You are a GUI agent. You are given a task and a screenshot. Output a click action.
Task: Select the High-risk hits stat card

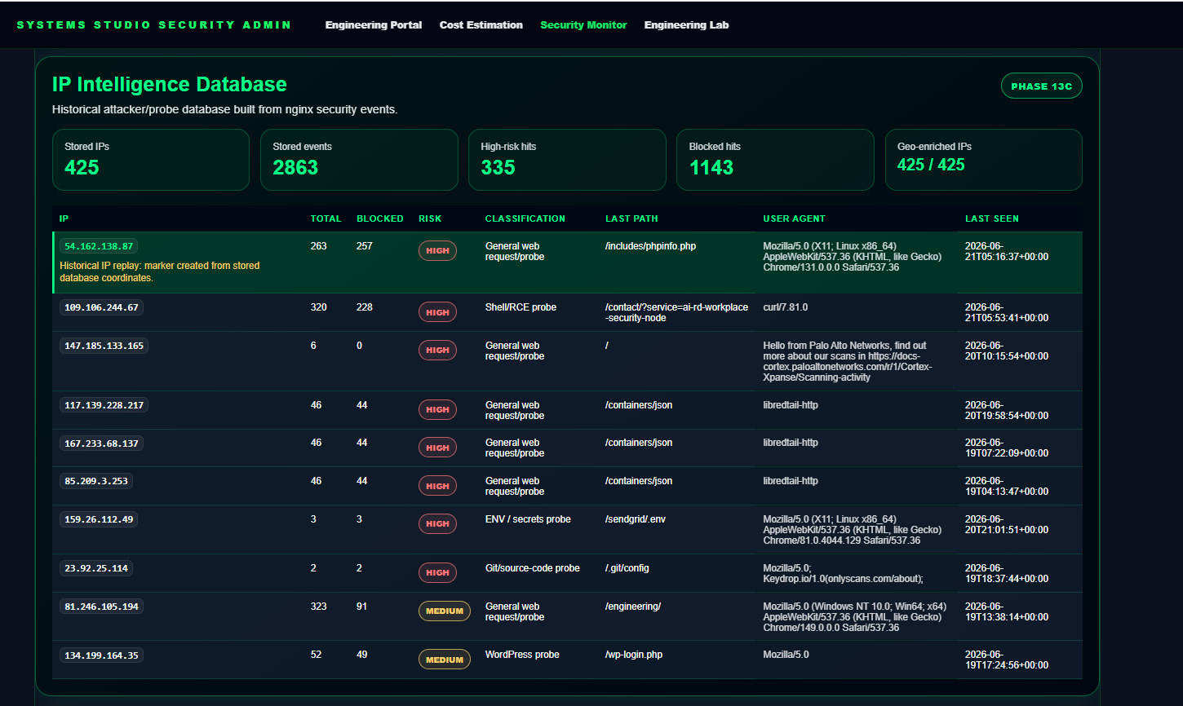point(567,160)
